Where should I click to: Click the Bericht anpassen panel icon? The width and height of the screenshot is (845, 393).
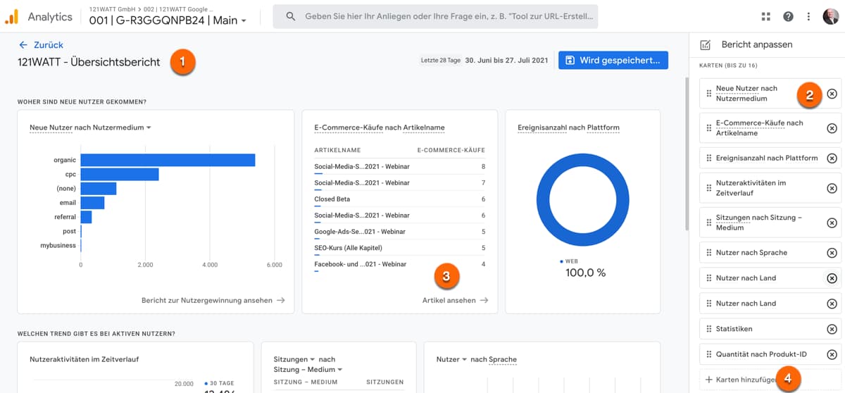(x=705, y=44)
